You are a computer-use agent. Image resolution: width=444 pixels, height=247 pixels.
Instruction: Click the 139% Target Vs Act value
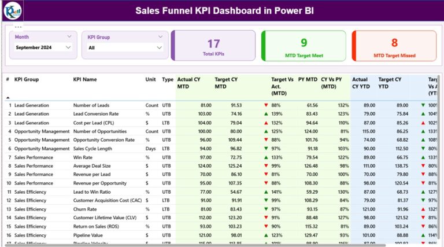(x=276, y=114)
